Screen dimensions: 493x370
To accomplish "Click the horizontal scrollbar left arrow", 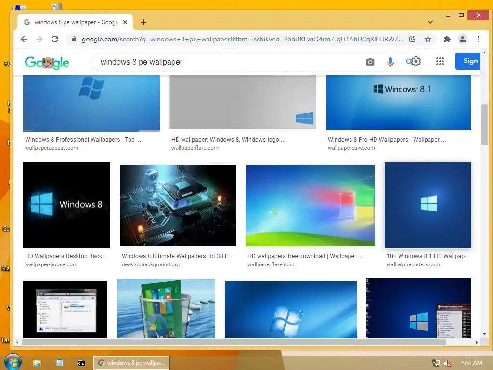I will point(18,342).
